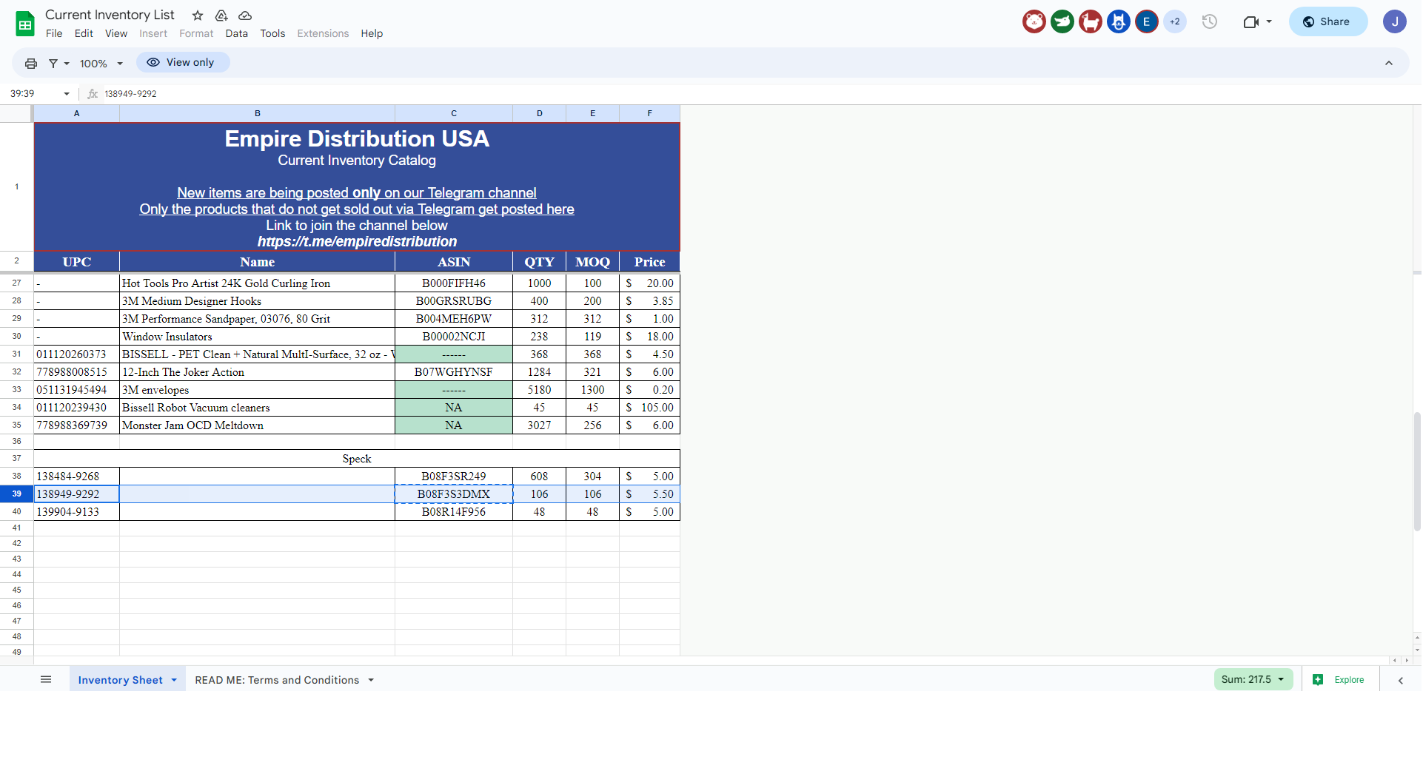Collapse the toolbar header with chevron
This screenshot has height=771, width=1423.
pos(1389,64)
